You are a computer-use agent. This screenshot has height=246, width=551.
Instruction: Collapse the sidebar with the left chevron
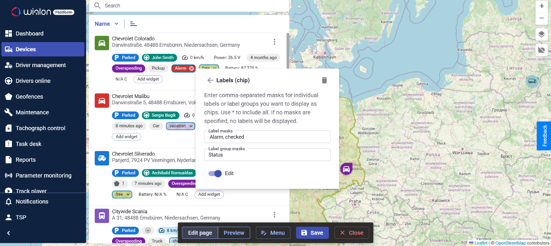click(x=9, y=233)
